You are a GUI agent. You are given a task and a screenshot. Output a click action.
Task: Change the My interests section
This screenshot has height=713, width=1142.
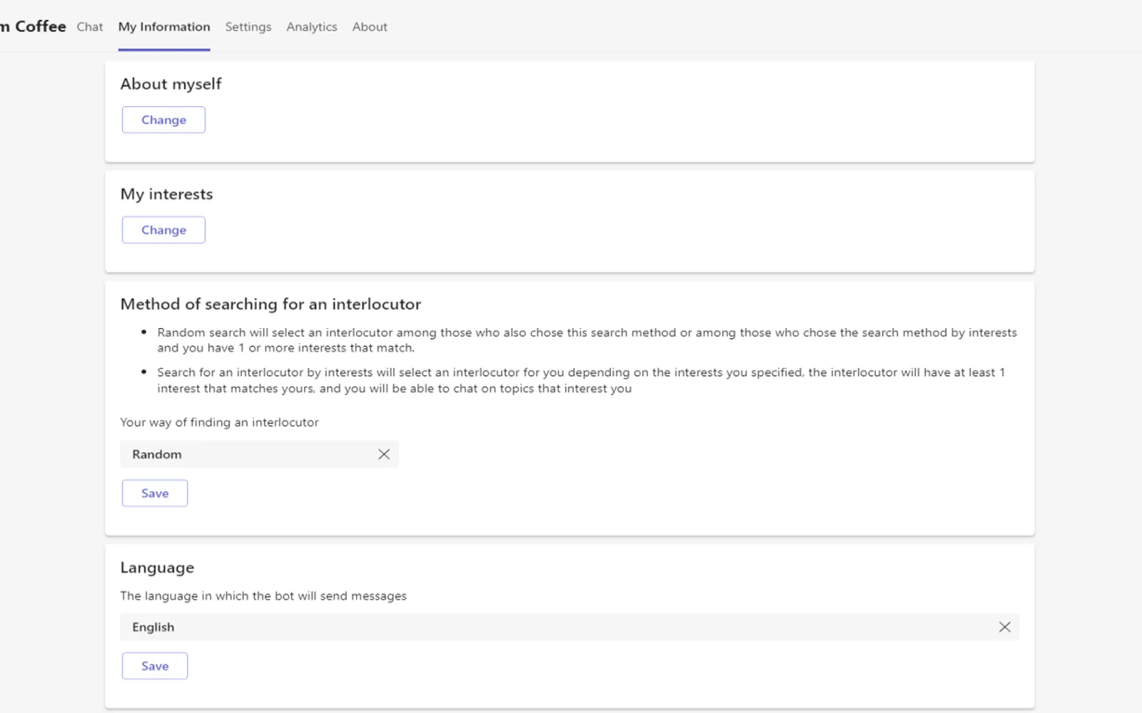click(163, 230)
